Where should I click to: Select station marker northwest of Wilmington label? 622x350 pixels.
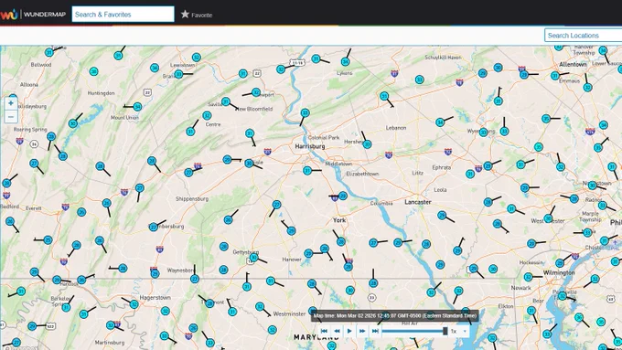click(560, 263)
